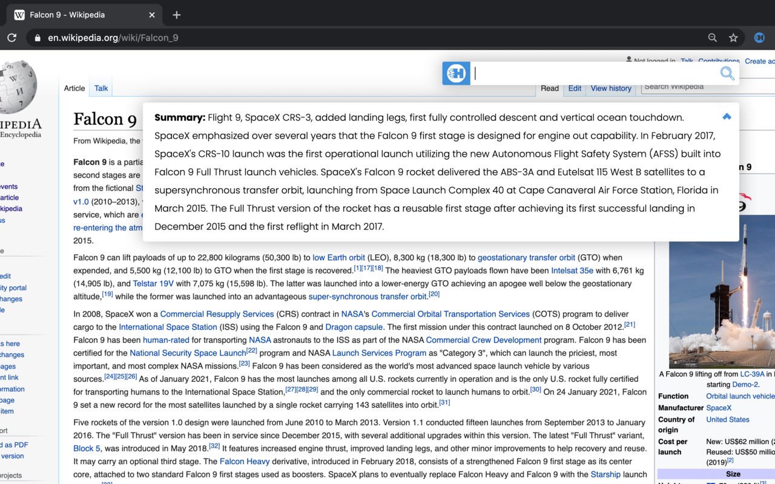Open the International Space Station link
The width and height of the screenshot is (775, 484).
(168, 327)
